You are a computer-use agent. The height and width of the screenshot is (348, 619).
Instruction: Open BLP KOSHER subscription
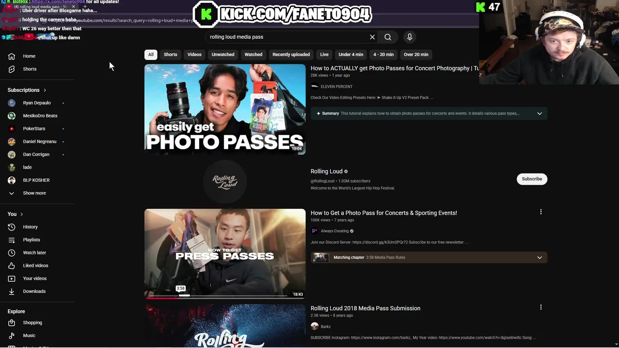37,180
